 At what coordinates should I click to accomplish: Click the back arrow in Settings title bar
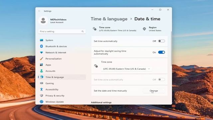(x=39, y=11)
